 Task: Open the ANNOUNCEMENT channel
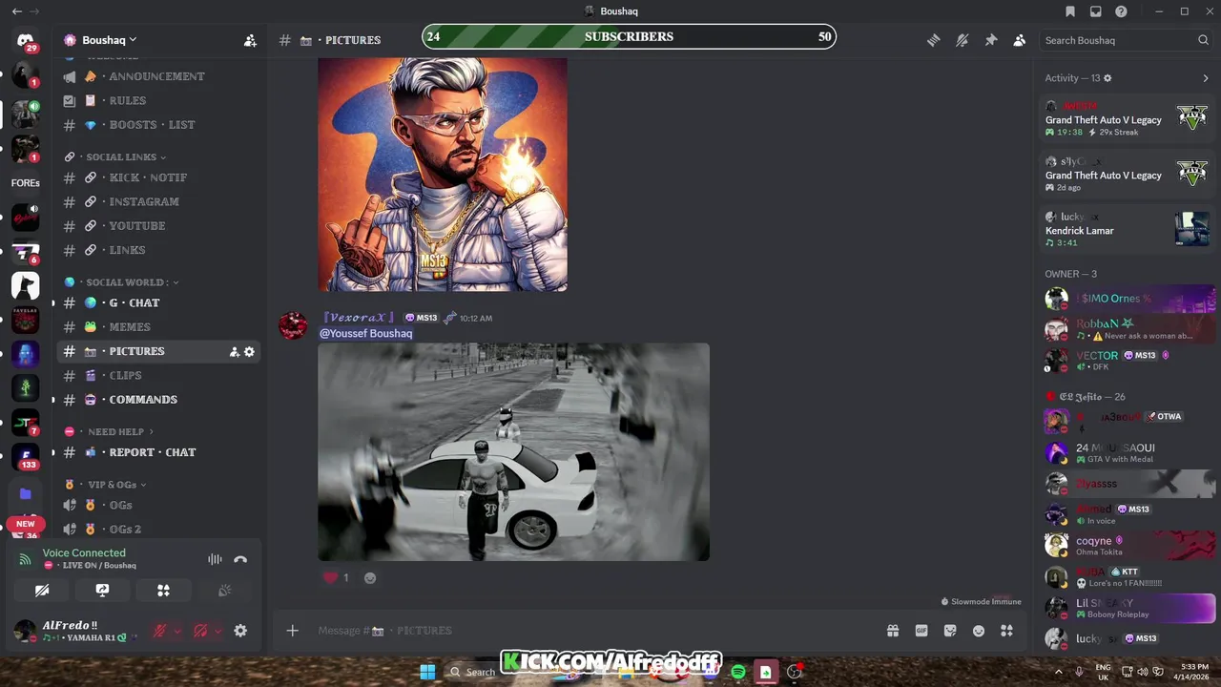click(156, 76)
